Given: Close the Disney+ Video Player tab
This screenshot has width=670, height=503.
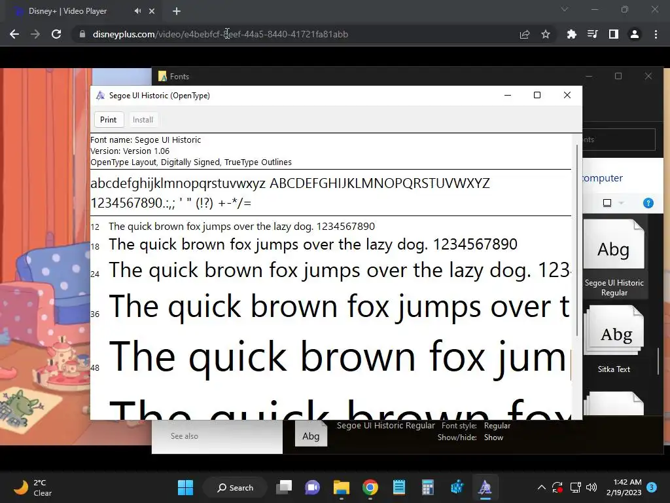Looking at the screenshot, I should (x=152, y=11).
